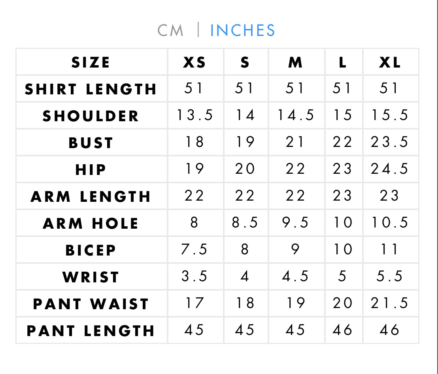Select the XL size column header

pyautogui.click(x=390, y=62)
